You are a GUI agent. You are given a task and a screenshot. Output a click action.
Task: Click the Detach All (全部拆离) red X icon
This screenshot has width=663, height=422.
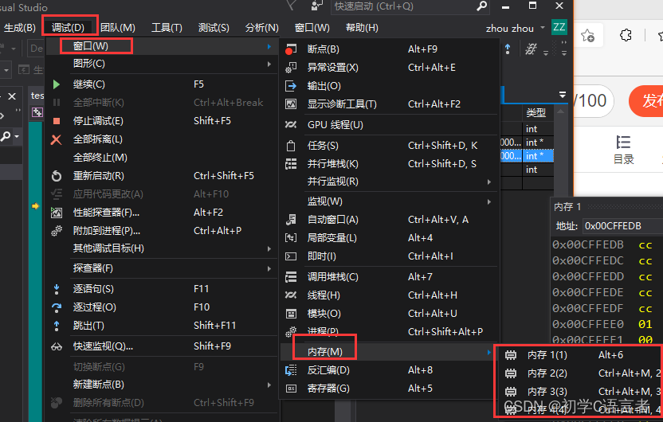[x=57, y=139]
